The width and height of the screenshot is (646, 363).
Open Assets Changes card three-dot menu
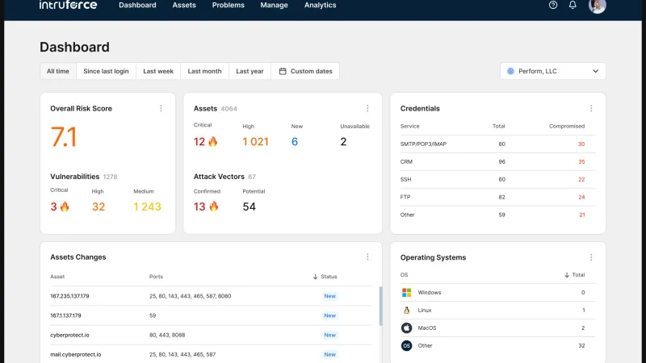point(367,257)
